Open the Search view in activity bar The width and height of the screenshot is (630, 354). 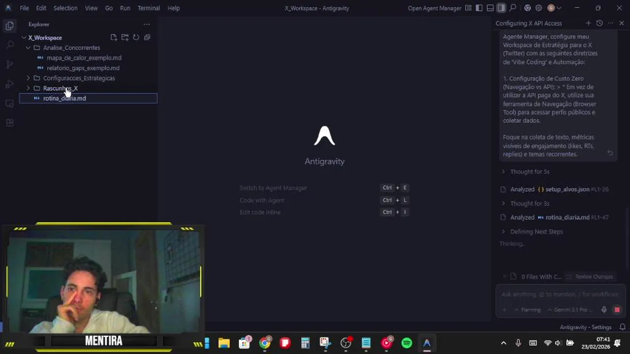pos(9,45)
